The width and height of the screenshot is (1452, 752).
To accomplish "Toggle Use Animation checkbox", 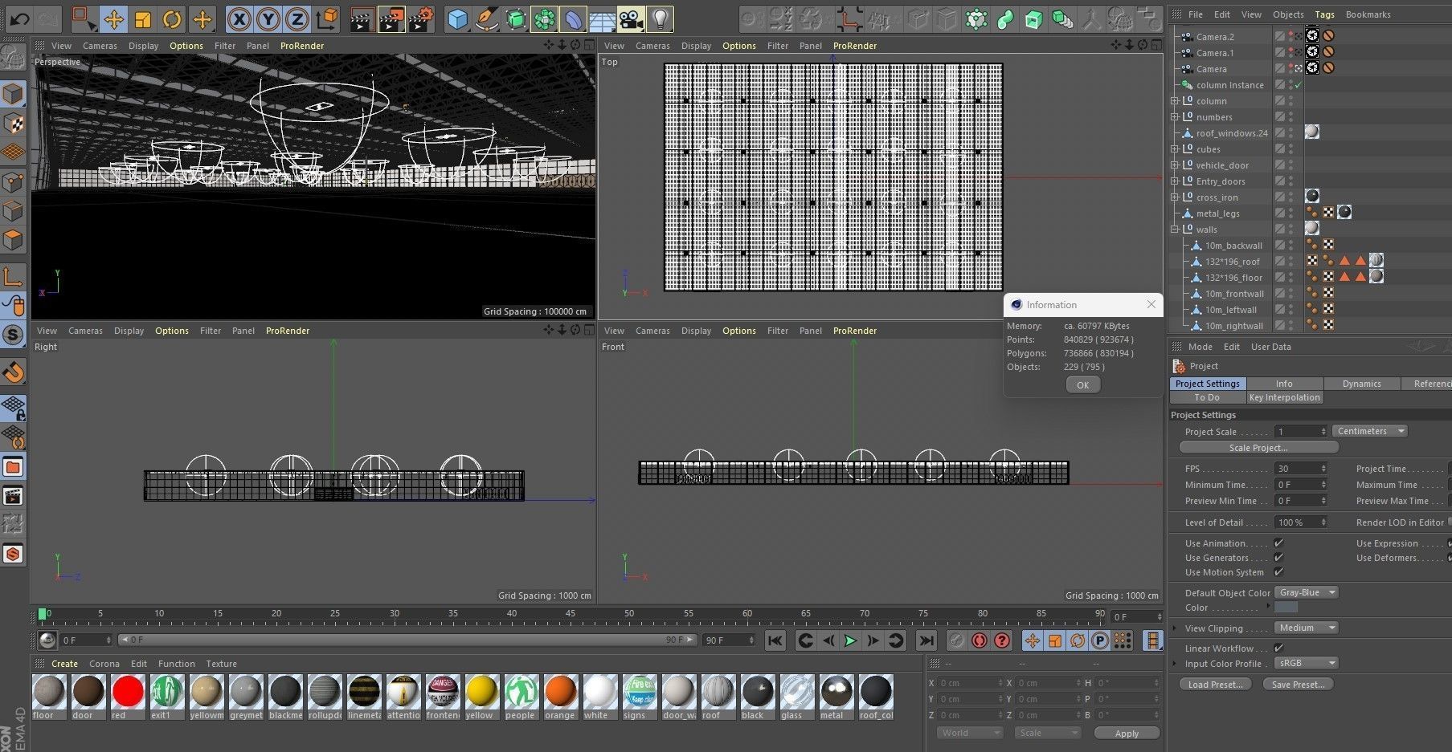I will coord(1278,543).
